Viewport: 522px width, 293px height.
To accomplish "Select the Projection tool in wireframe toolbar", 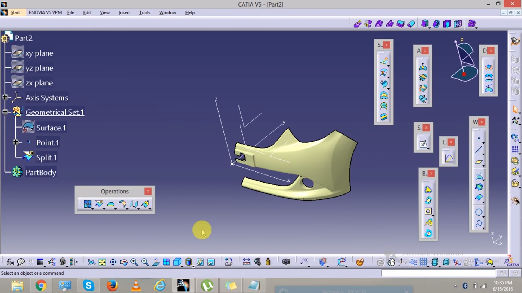I will pyautogui.click(x=478, y=176).
